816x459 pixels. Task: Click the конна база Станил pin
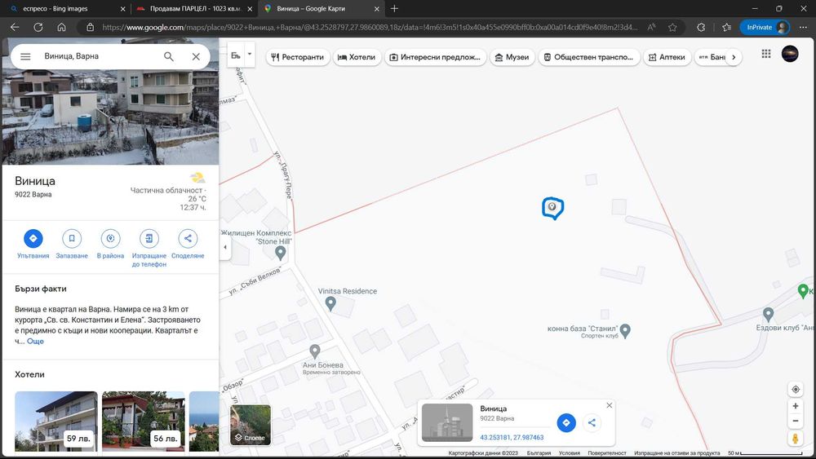(626, 330)
